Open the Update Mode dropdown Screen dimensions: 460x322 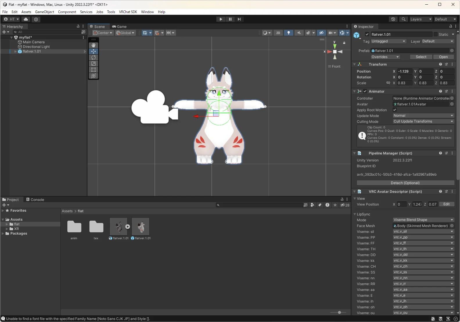tap(423, 116)
